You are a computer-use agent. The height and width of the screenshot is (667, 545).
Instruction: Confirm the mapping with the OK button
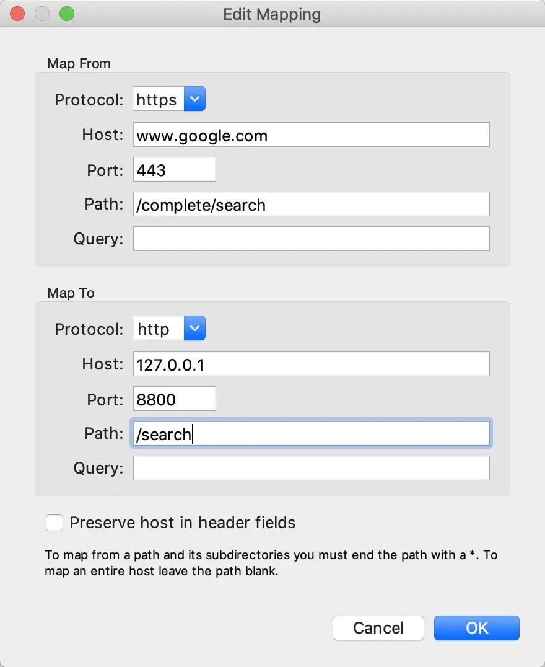click(476, 628)
